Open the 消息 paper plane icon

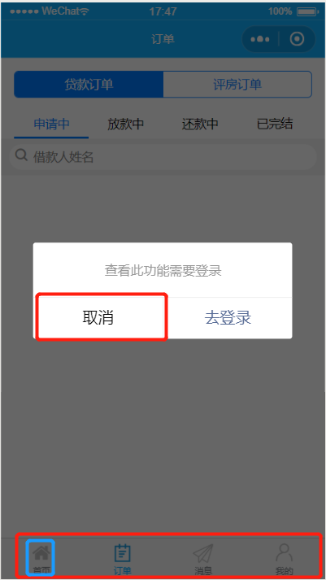pyautogui.click(x=203, y=554)
